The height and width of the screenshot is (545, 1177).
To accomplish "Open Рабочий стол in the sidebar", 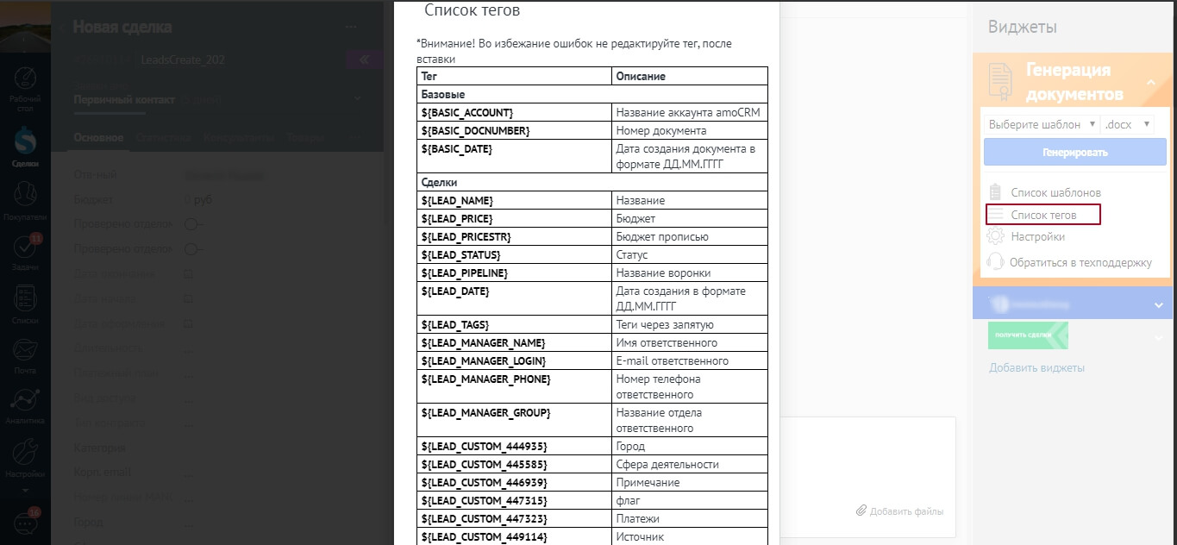I will [x=25, y=85].
